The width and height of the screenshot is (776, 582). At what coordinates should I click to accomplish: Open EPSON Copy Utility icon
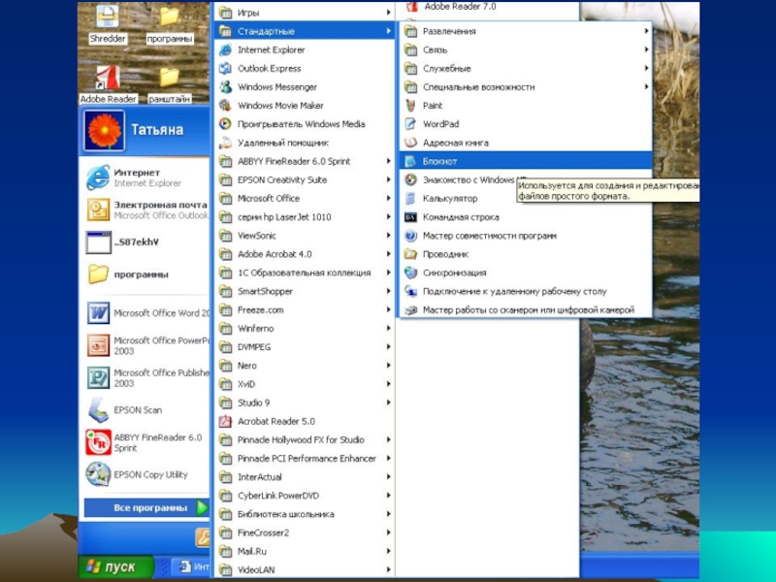[98, 474]
